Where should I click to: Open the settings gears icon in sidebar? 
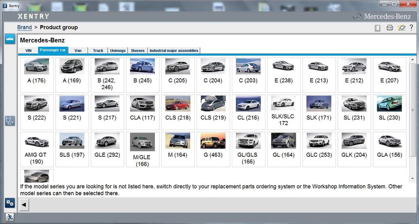pos(10,203)
